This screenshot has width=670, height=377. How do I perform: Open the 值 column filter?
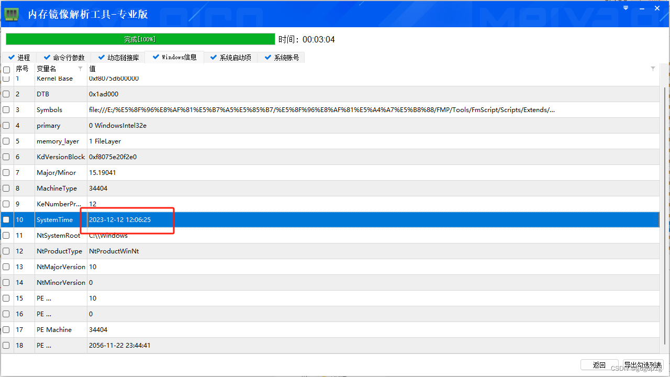coord(653,69)
